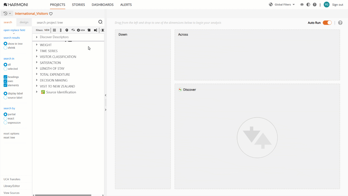Select the weight scale filter icon
The image size is (348, 196).
coord(73,30)
